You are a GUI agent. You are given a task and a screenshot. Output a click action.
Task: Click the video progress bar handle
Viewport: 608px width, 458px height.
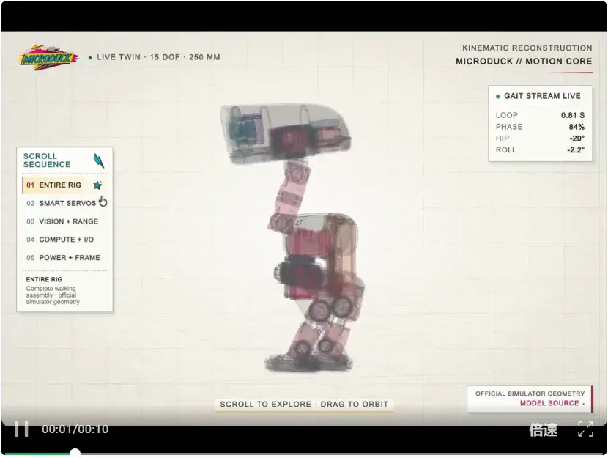point(75,453)
